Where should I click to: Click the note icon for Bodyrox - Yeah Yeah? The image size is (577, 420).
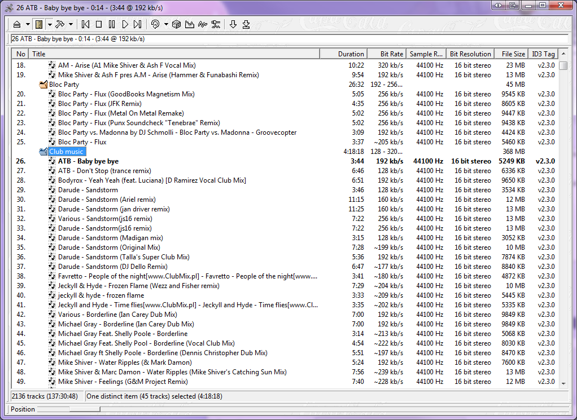52,180
